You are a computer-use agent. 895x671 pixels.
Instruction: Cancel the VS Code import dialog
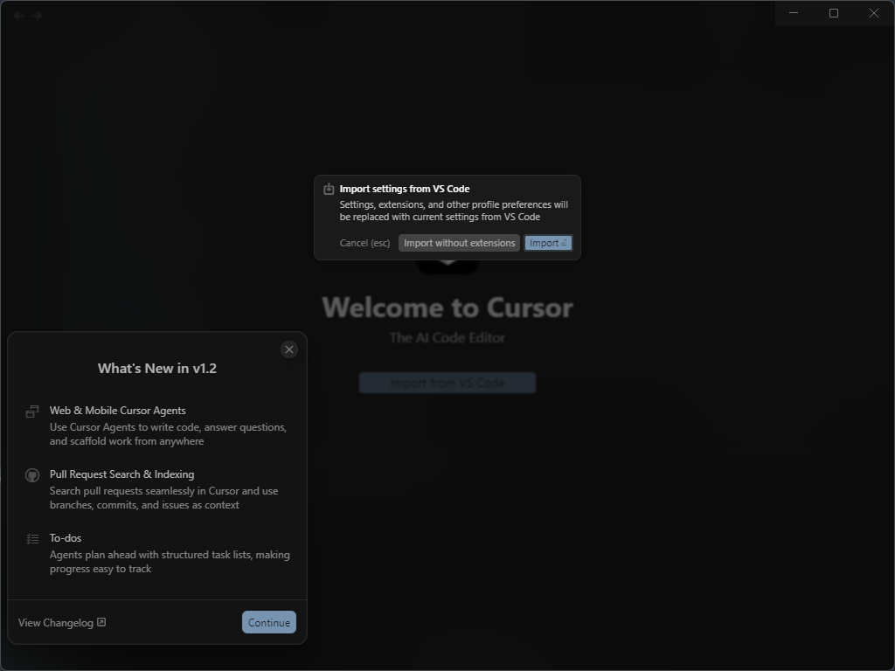coord(364,243)
